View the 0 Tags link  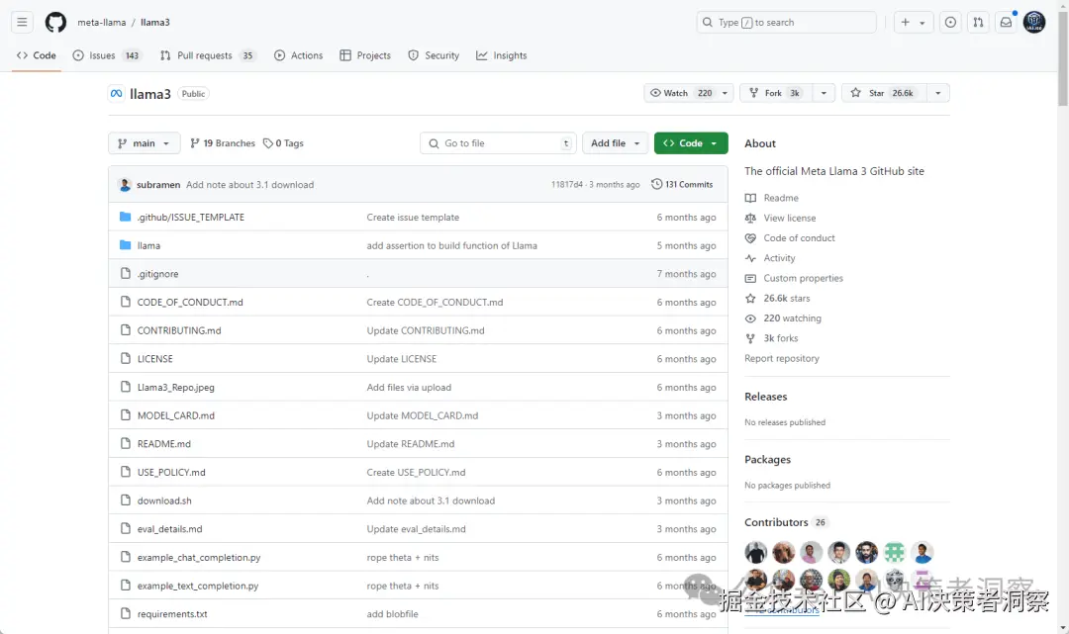click(x=284, y=143)
